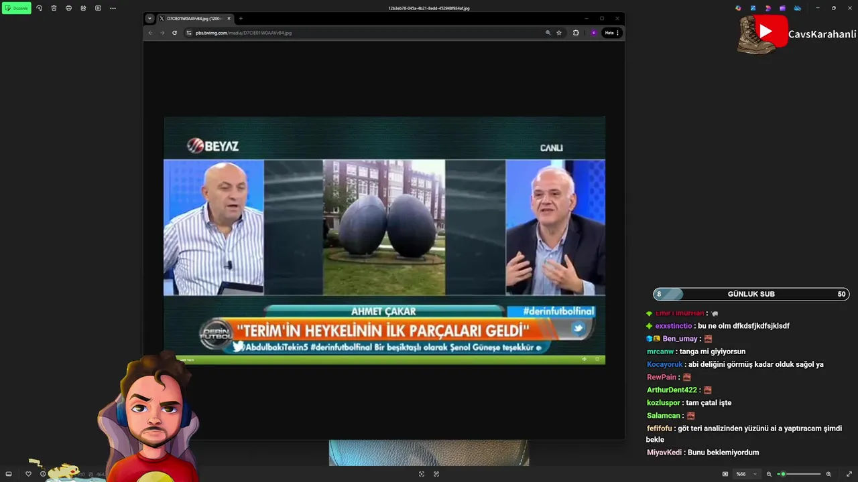Image resolution: width=858 pixels, height=482 pixels.
Task: Click the Twitter bird icon on the orange banner
Action: [578, 328]
